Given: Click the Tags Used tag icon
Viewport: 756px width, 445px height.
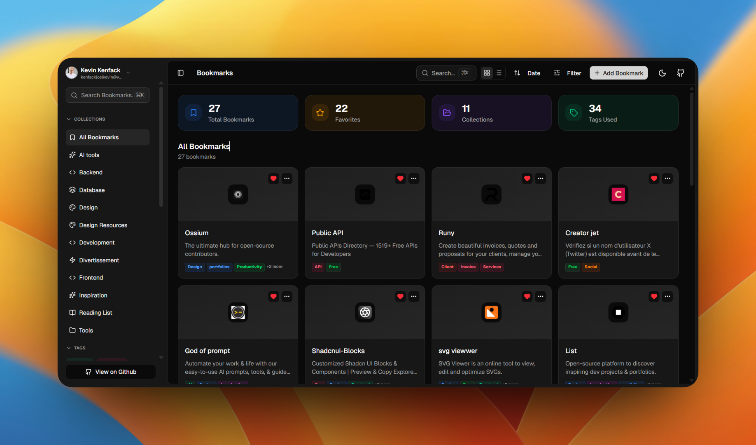Looking at the screenshot, I should pos(574,113).
